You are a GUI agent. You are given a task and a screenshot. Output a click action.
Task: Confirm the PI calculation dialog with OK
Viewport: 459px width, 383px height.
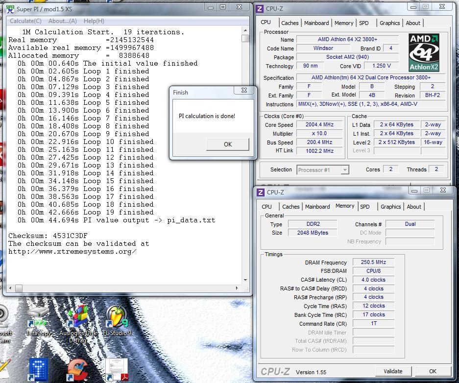click(228, 144)
